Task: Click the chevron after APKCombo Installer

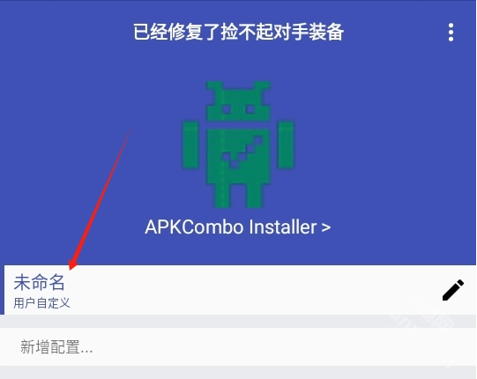Action: [326, 227]
